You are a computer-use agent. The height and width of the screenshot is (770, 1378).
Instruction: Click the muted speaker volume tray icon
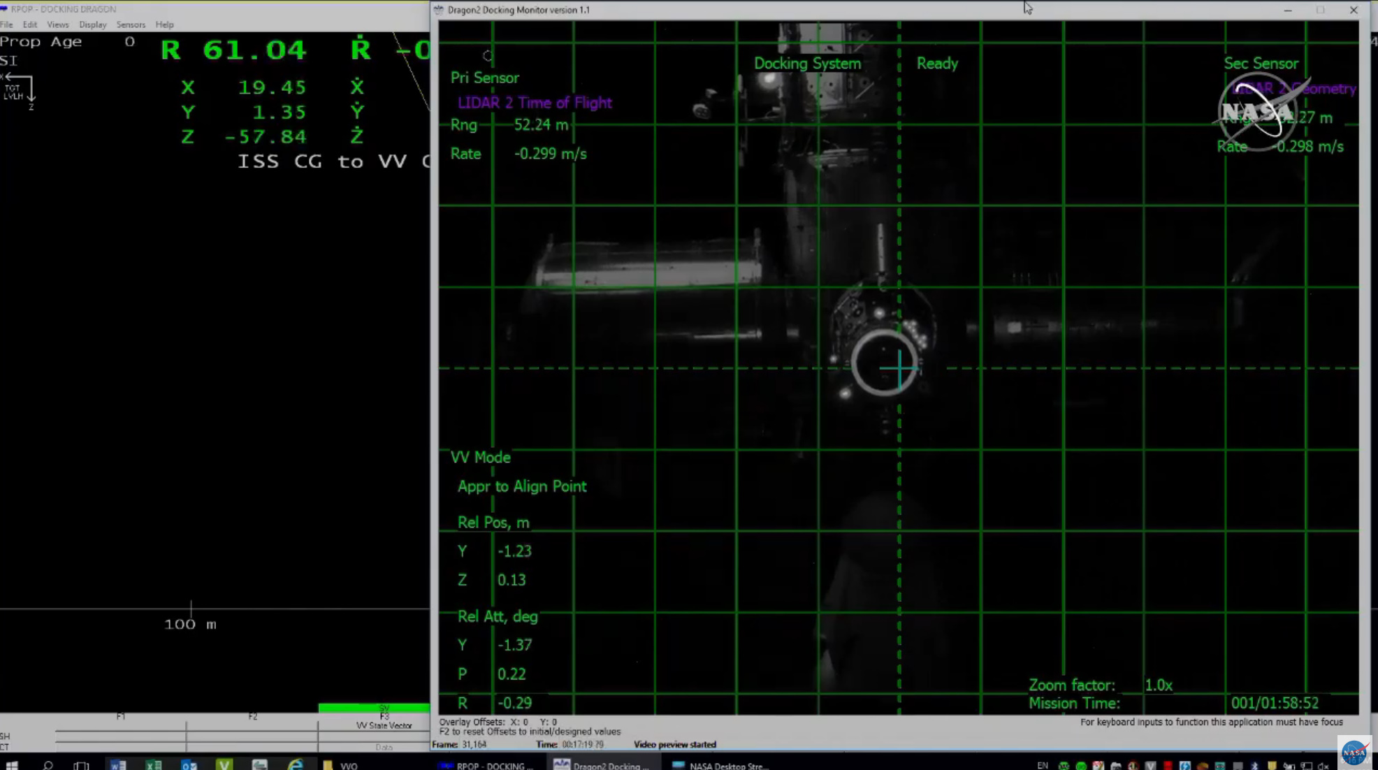tap(1323, 766)
